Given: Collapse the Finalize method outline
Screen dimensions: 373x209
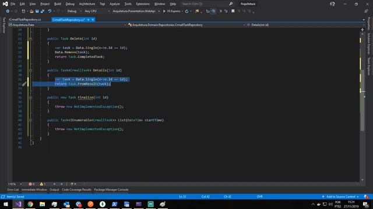Looking at the screenshot, I should pyautogui.click(x=30, y=98).
